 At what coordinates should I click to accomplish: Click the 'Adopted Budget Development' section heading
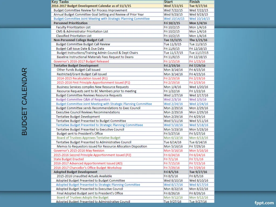(x=75, y=172)
